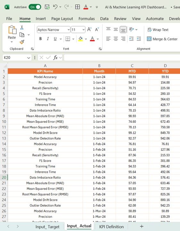Toggle the AutoSave switch off
The width and height of the screenshot is (180, 231).
35,7
